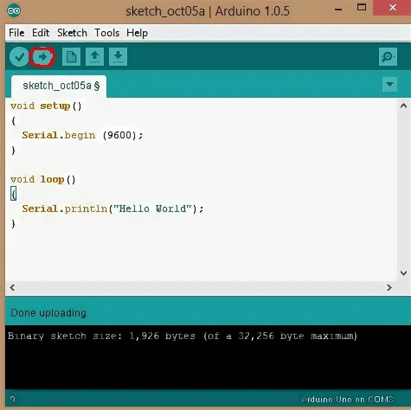Expand the tab options dropdown arrow
The image size is (411, 410).
click(x=390, y=84)
